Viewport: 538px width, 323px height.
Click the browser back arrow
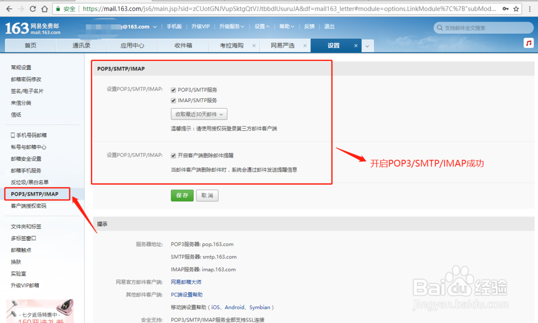tap(9, 9)
